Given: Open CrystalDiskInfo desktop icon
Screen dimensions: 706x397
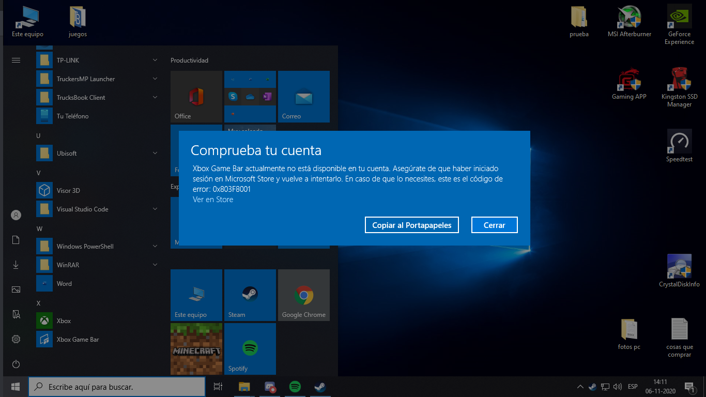Looking at the screenshot, I should pos(679,271).
